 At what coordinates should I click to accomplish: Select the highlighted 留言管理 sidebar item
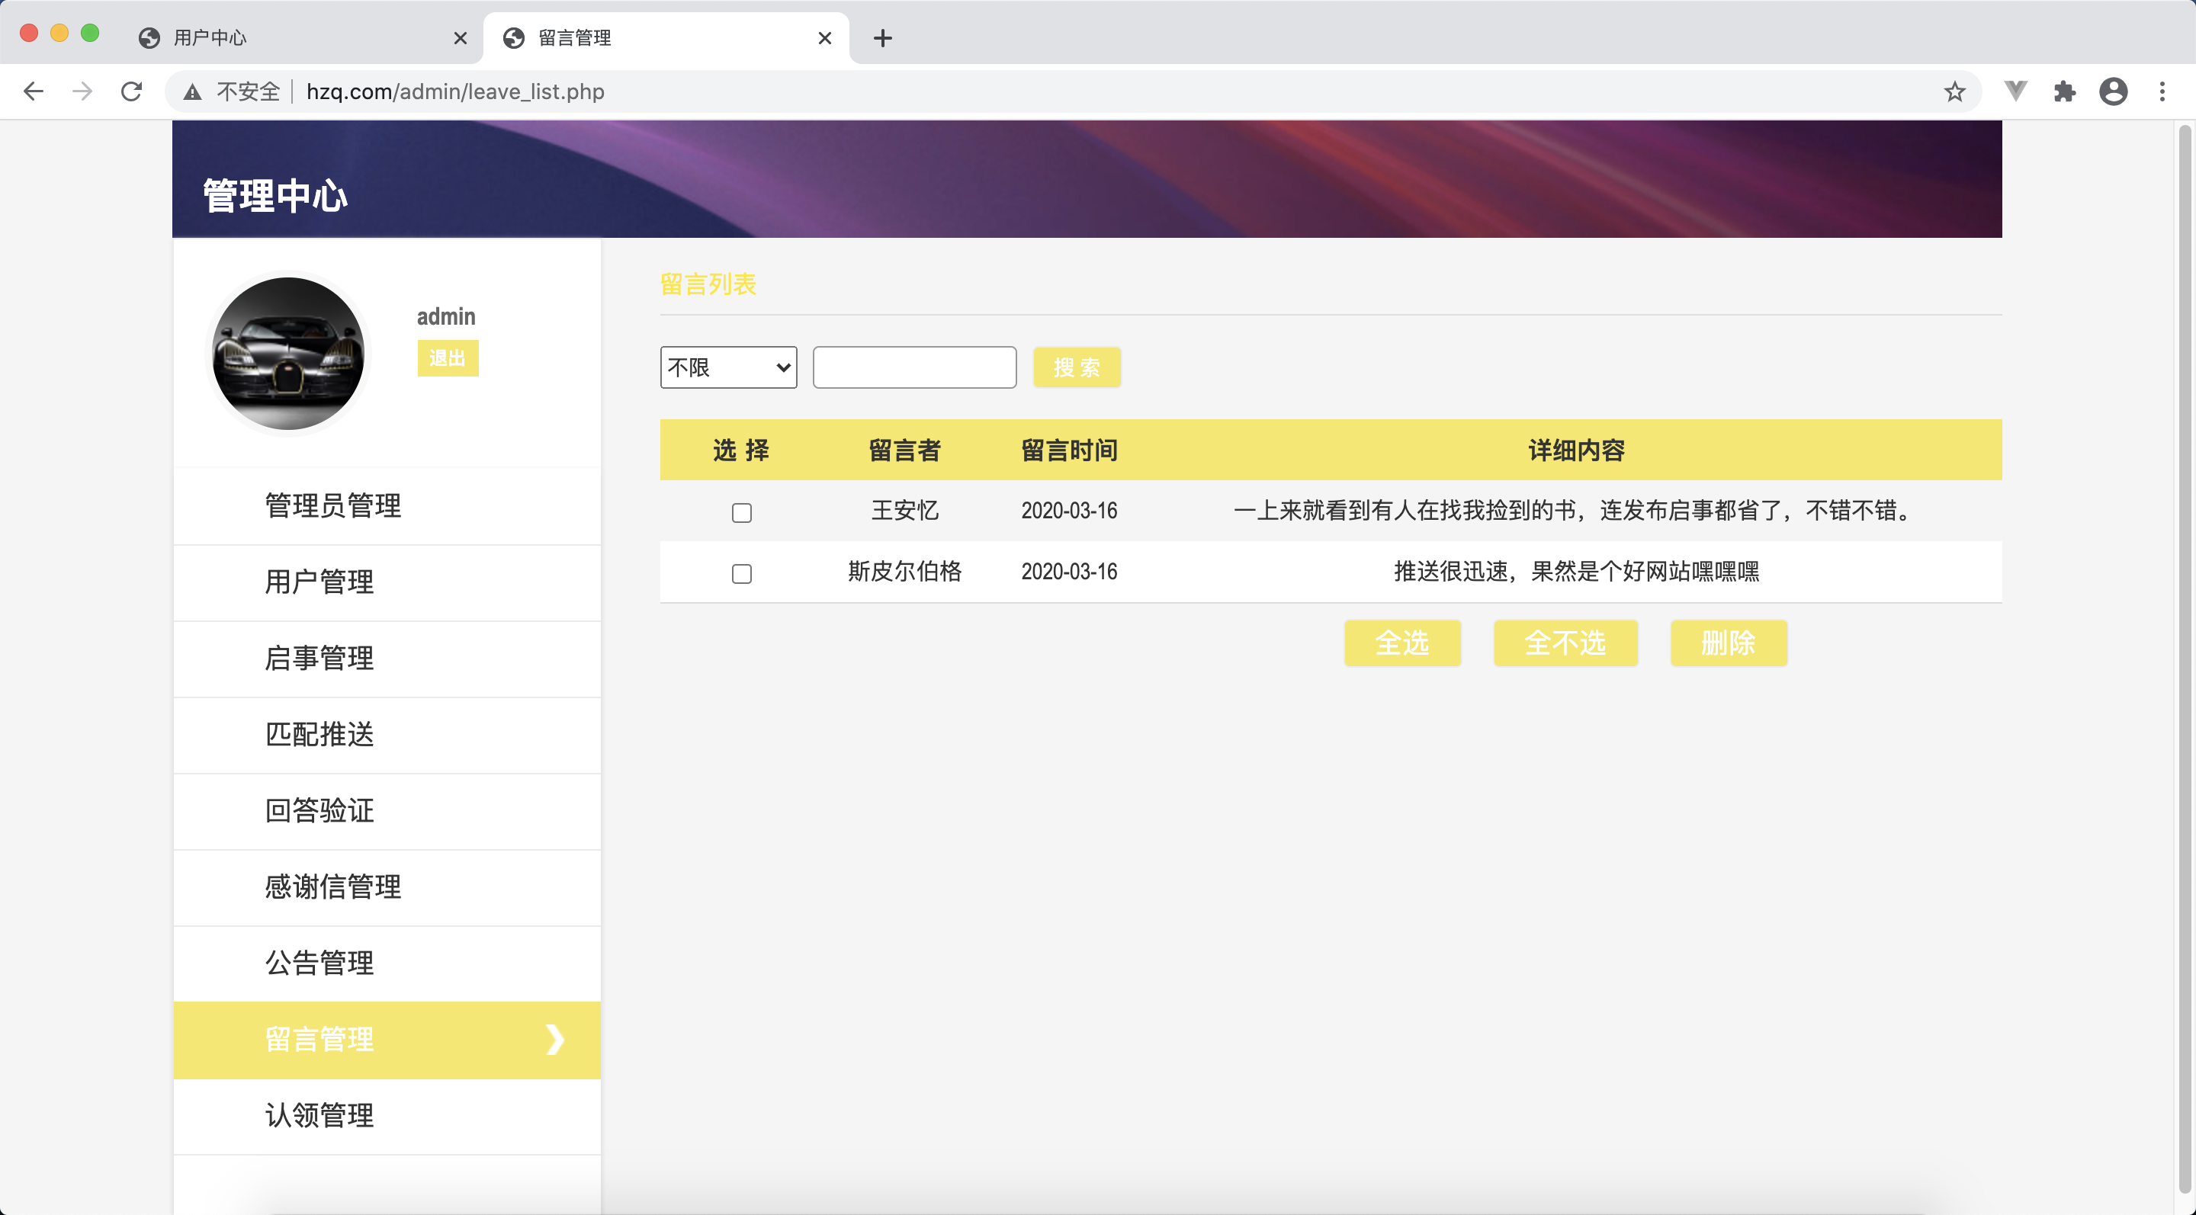pyautogui.click(x=387, y=1040)
